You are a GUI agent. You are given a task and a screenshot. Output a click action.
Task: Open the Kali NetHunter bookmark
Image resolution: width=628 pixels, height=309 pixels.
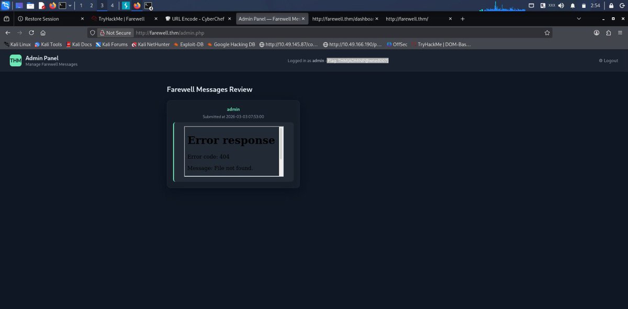tap(151, 45)
